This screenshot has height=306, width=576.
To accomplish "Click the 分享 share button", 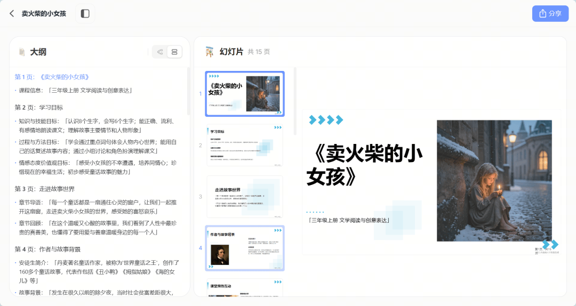I will click(550, 13).
